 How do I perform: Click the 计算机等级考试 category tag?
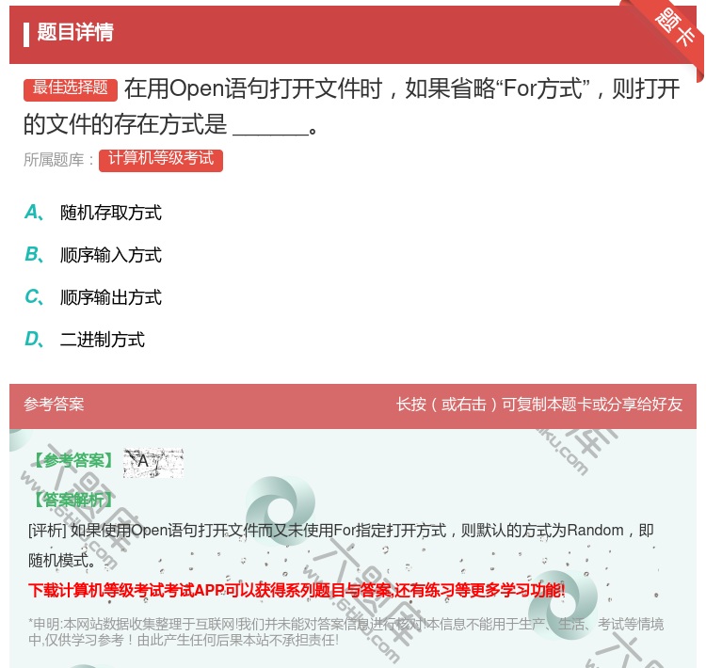click(161, 160)
